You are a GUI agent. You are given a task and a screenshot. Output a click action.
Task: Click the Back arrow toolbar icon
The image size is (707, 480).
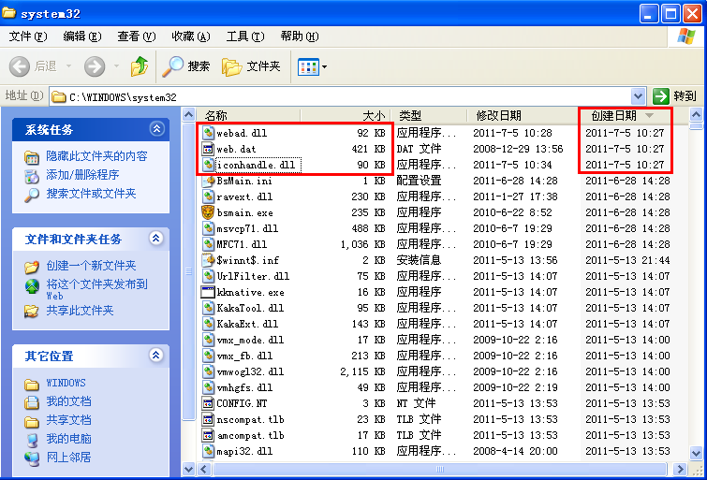[21, 66]
